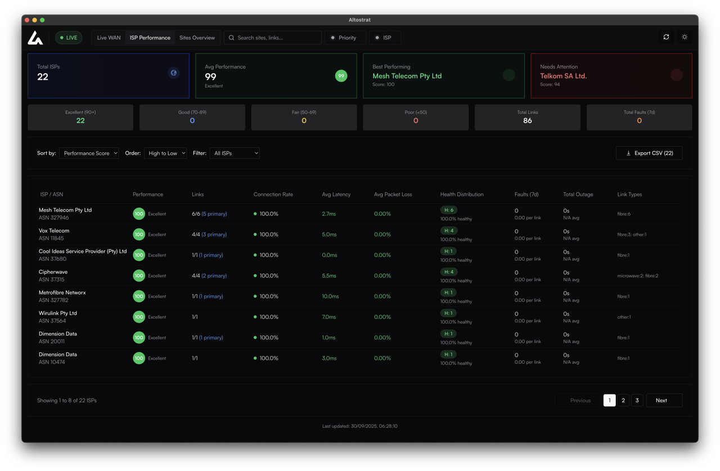Click the status circle in Needs Attention card
Screen dimensions: 720x471
tap(676, 75)
